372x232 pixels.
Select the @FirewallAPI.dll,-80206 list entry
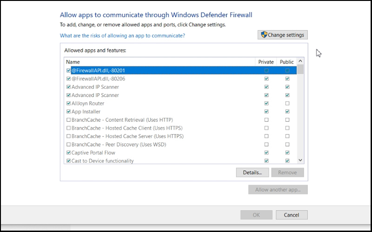click(180, 78)
